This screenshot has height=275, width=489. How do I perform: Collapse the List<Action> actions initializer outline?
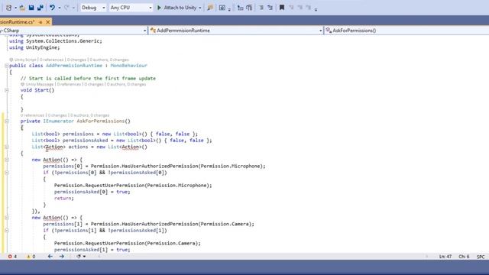tap(7, 147)
